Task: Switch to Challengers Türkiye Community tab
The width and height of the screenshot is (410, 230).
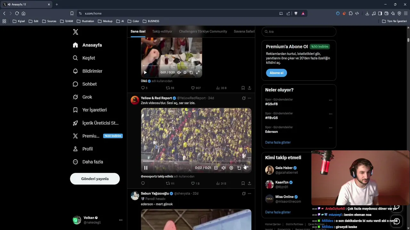Action: click(x=203, y=31)
